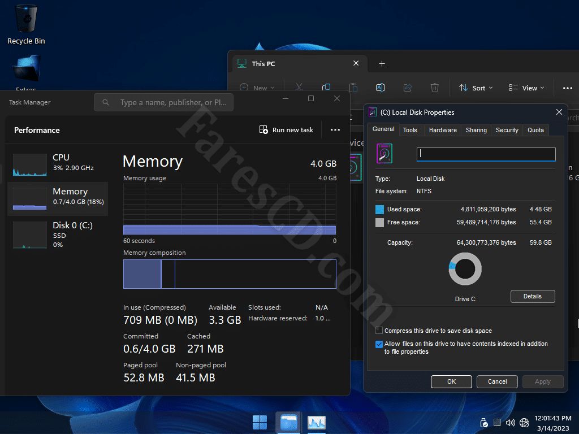Click the security lock tray icon
This screenshot has height=434, width=579.
point(484,423)
